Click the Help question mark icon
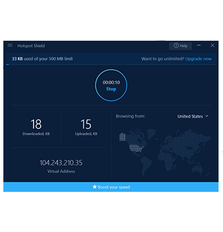223x232 pixels. 176,45
